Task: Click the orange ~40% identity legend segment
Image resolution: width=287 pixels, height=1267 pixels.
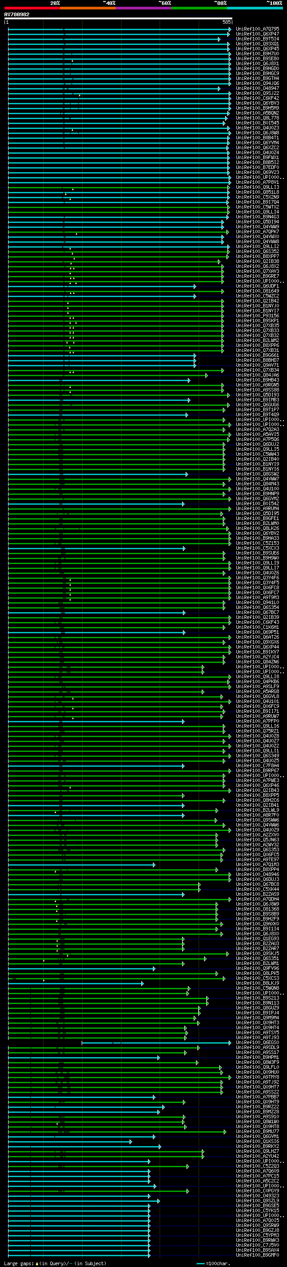Action: [x=88, y=8]
